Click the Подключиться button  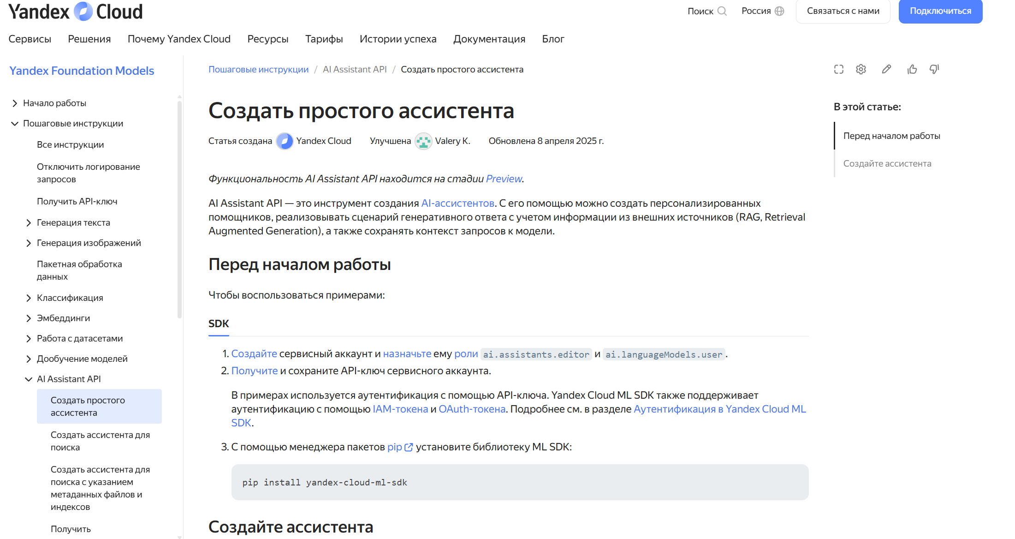940,11
